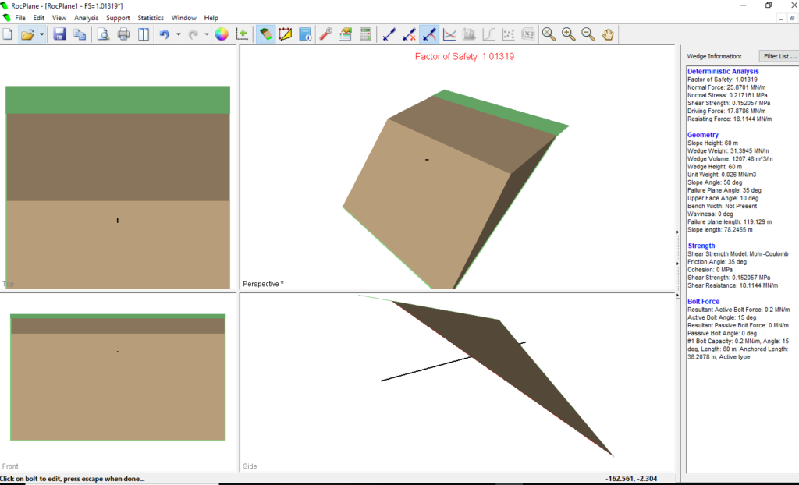Select the Pan hand tool icon
The width and height of the screenshot is (799, 485).
coord(609,34)
